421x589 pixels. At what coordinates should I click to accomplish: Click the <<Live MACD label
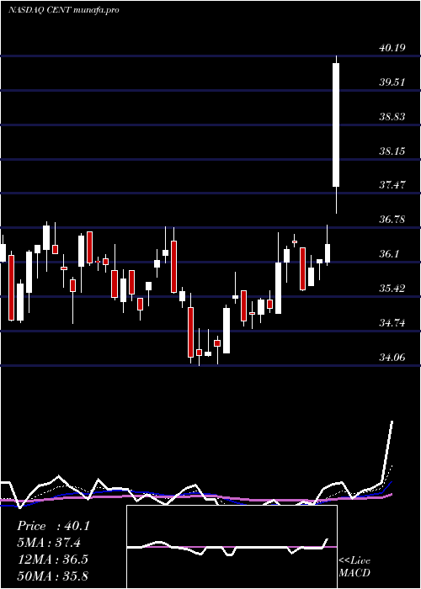354,567
